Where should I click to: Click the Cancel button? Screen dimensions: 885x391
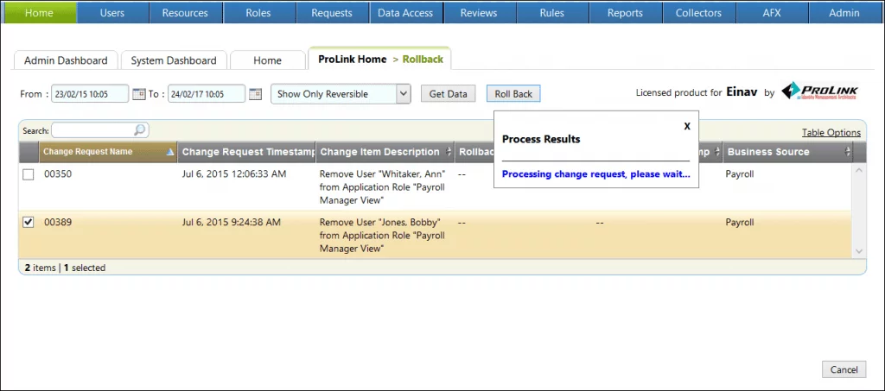844,369
